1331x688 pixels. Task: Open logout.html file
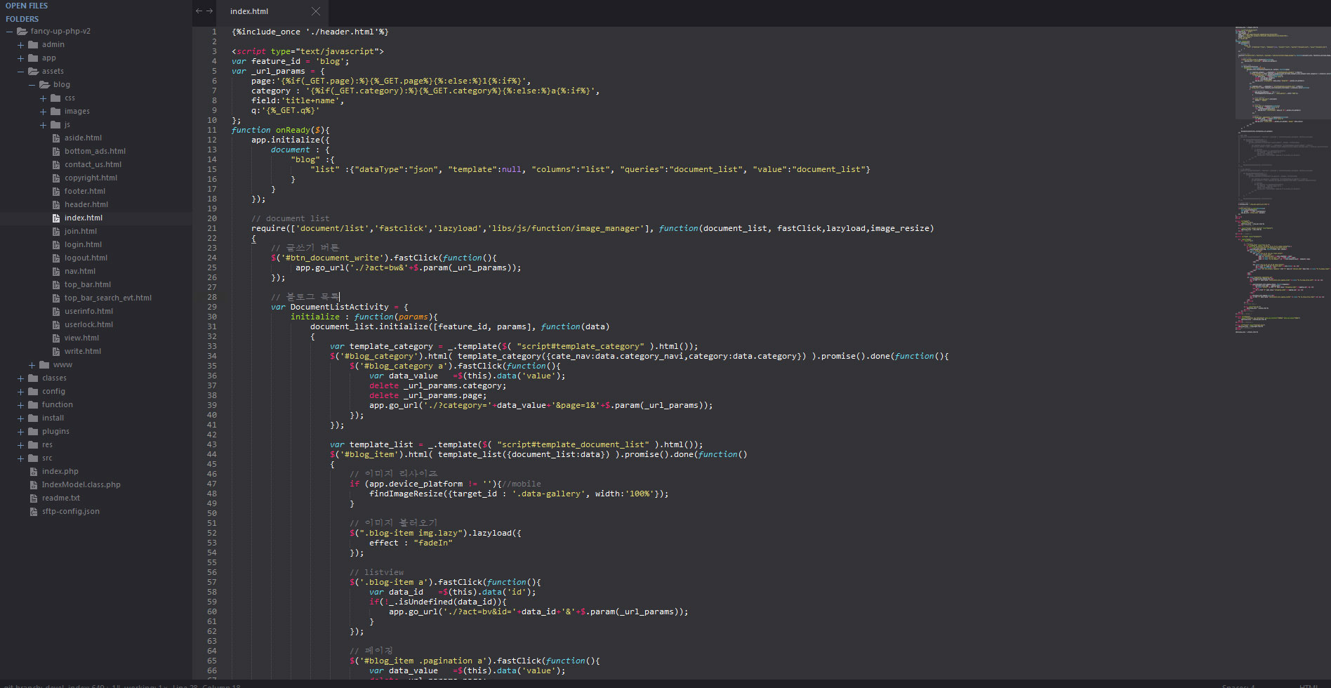coord(86,258)
